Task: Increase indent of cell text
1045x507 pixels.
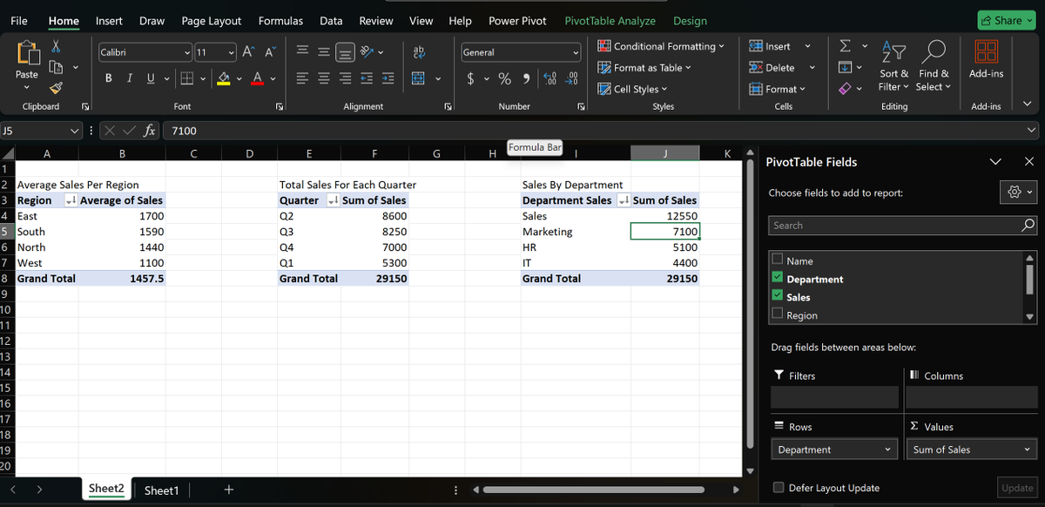Action: [x=388, y=78]
